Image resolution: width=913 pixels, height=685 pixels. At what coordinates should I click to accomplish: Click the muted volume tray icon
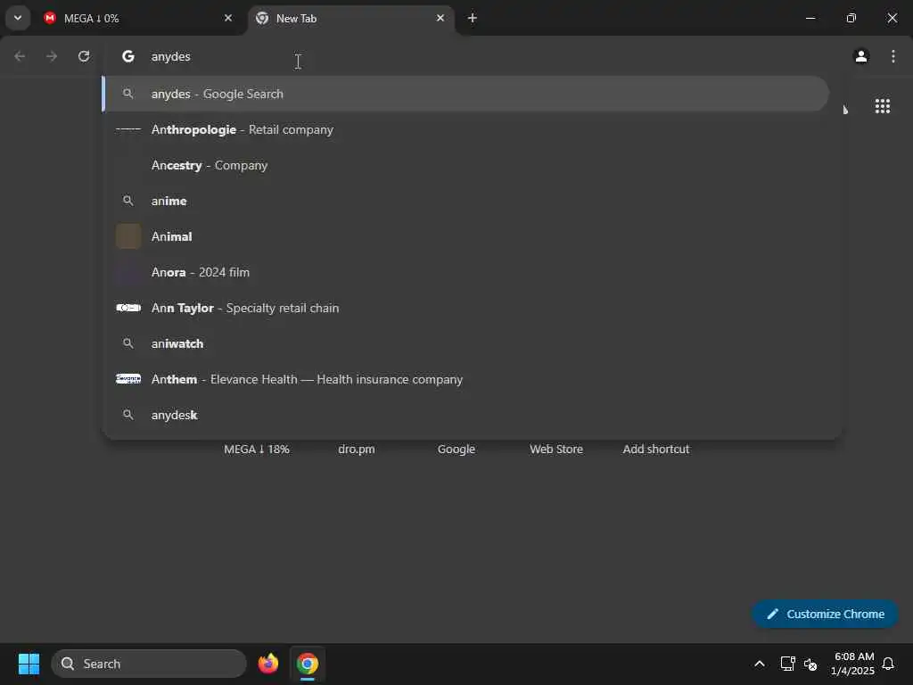(x=810, y=664)
